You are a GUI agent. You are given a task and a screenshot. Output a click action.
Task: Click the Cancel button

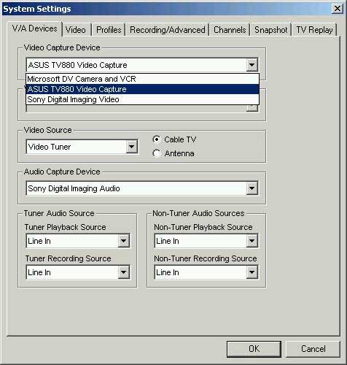pyautogui.click(x=313, y=349)
